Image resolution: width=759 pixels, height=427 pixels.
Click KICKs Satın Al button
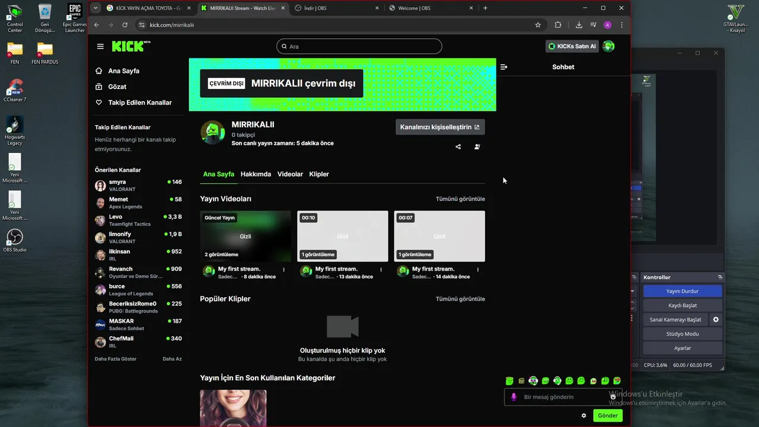[x=572, y=46]
